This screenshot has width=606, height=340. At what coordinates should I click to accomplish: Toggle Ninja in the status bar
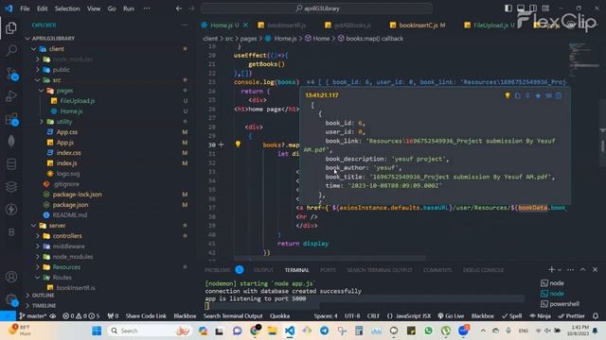pyautogui.click(x=540, y=315)
